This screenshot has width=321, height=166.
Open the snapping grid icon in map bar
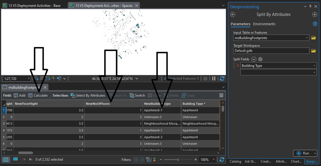point(36,78)
